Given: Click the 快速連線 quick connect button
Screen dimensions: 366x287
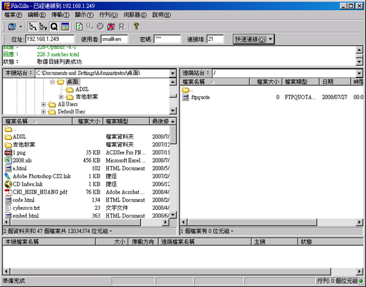Looking at the screenshot, I should [249, 39].
